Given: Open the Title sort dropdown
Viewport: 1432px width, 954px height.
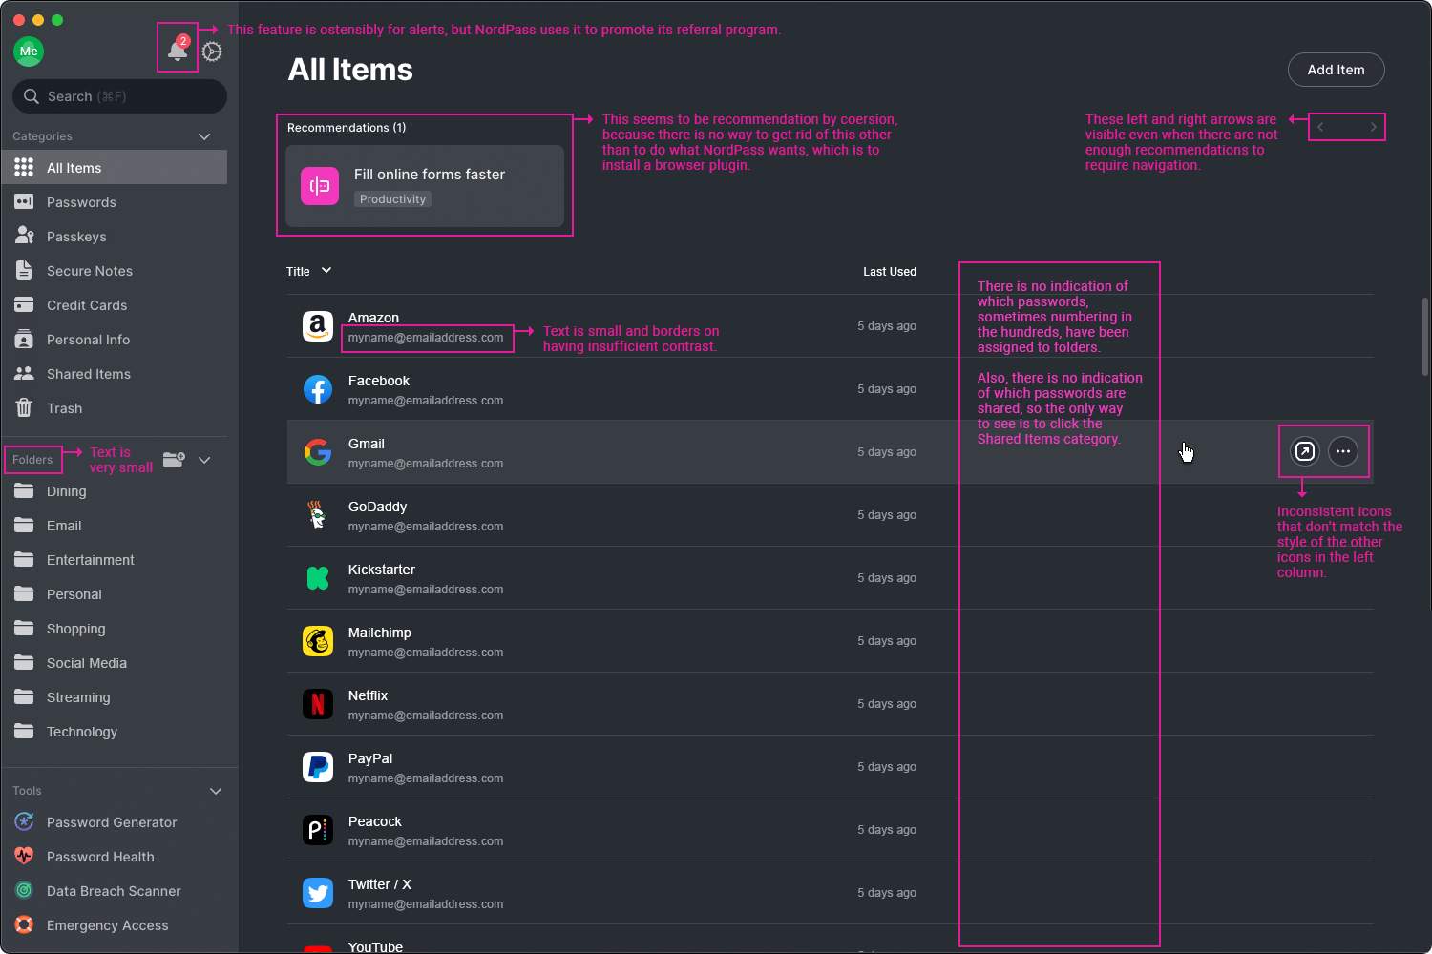Looking at the screenshot, I should click(x=309, y=271).
